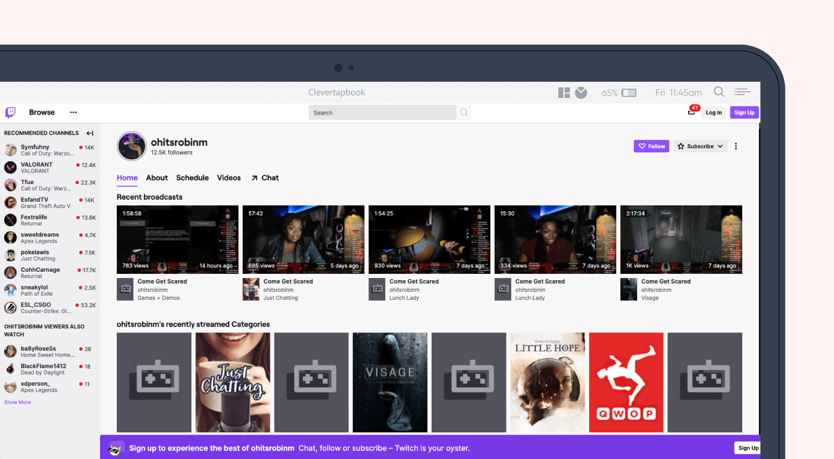Viewport: 834px width, 459px height.
Task: Open Fextralife channel avatar in sidebar
Action: click(x=10, y=220)
